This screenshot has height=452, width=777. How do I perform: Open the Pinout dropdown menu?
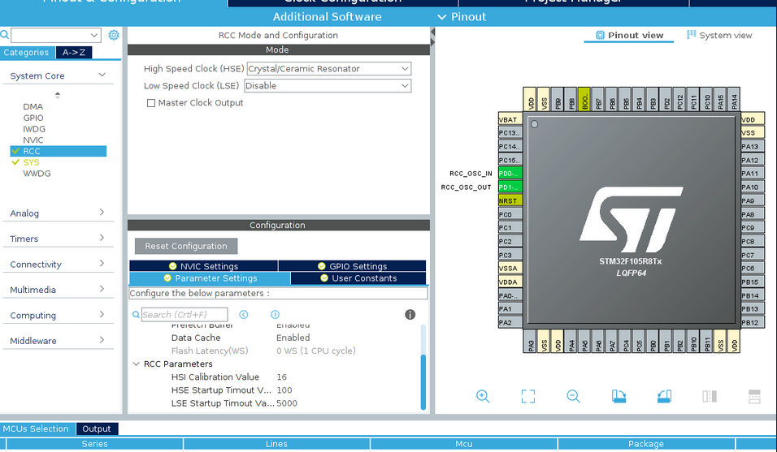pos(462,17)
